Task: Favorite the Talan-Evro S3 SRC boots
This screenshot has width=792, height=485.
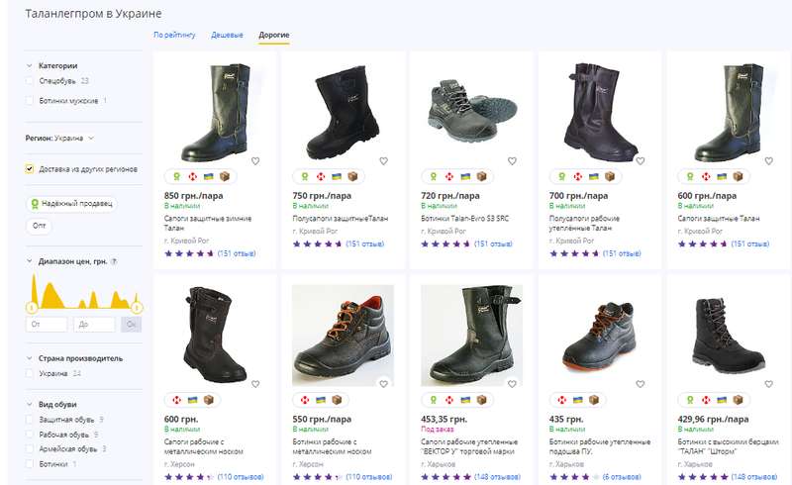Action: tap(512, 160)
